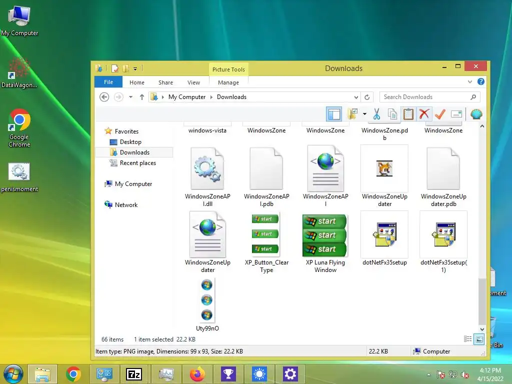This screenshot has width=512, height=384.
Task: Click the Cut scissors icon
Action: (x=376, y=114)
